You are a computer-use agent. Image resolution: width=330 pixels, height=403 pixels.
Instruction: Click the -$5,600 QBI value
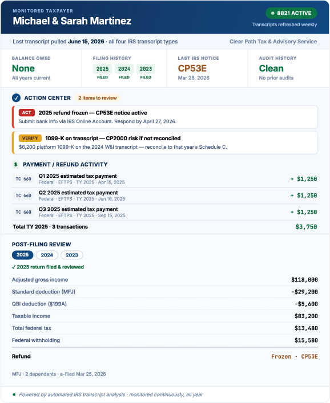(306, 304)
